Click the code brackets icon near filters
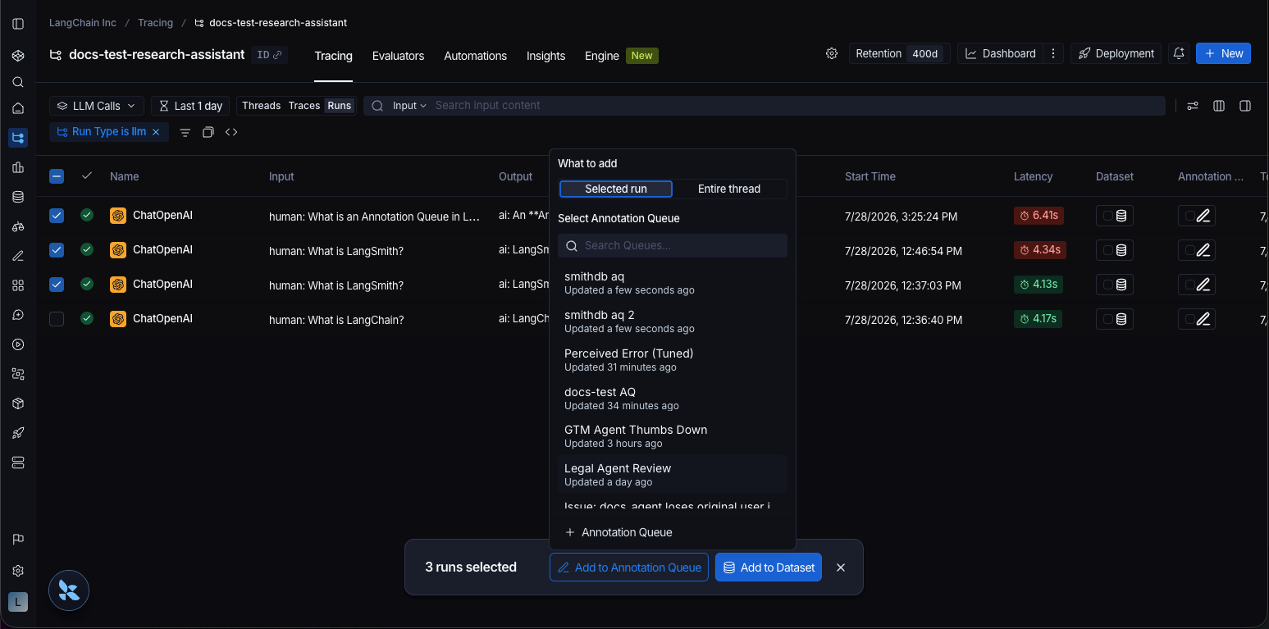The height and width of the screenshot is (629, 1269). [x=231, y=132]
